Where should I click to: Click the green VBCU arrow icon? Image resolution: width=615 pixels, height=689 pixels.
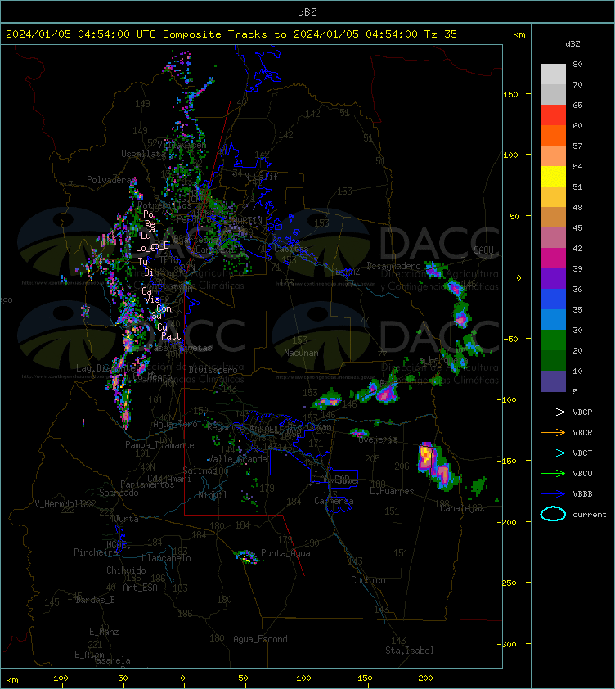pyautogui.click(x=553, y=473)
